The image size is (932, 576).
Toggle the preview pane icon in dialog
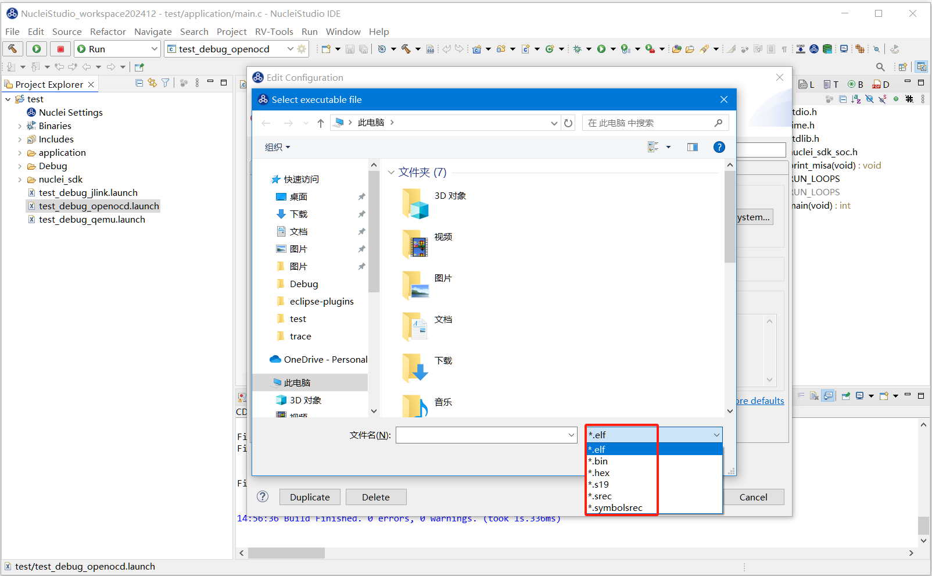click(692, 147)
